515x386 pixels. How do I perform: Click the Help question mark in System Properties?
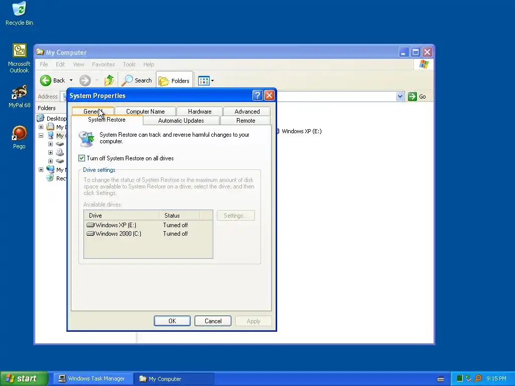point(257,95)
